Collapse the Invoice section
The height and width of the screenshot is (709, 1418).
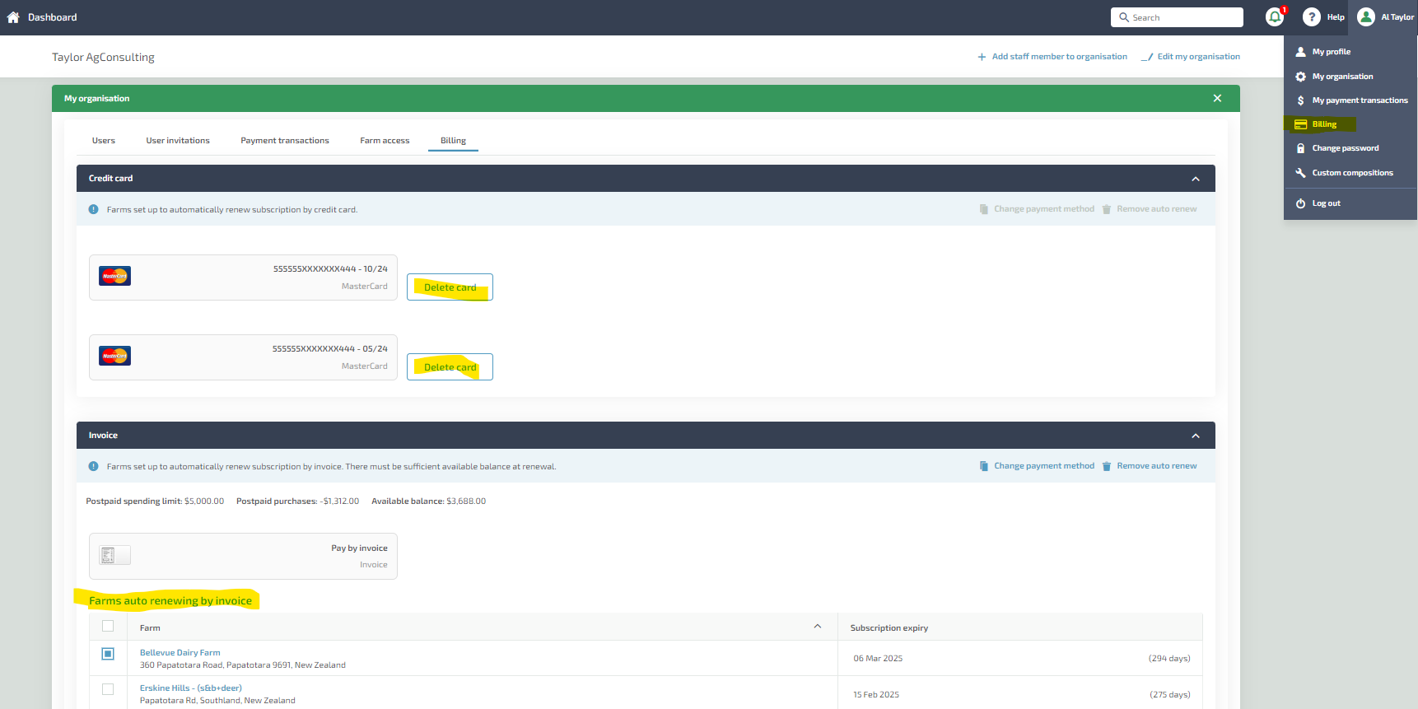(1195, 436)
